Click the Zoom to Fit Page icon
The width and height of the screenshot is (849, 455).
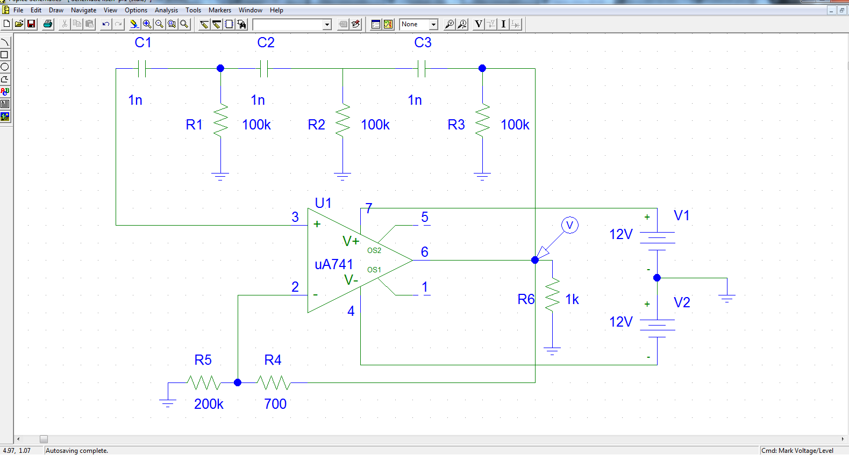click(184, 24)
